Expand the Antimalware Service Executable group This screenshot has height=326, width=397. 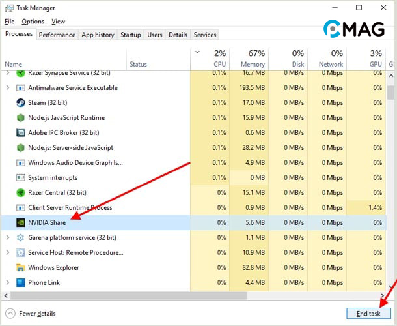point(8,88)
